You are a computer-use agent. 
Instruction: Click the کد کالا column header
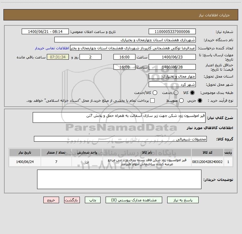207,152
